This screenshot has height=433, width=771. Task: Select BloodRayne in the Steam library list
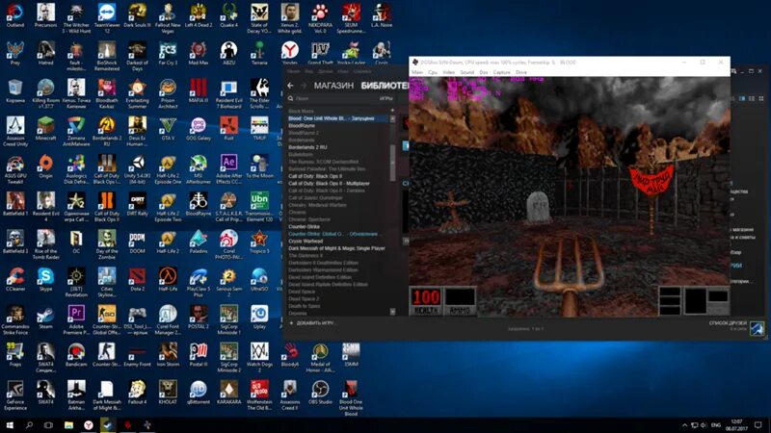[x=302, y=126]
